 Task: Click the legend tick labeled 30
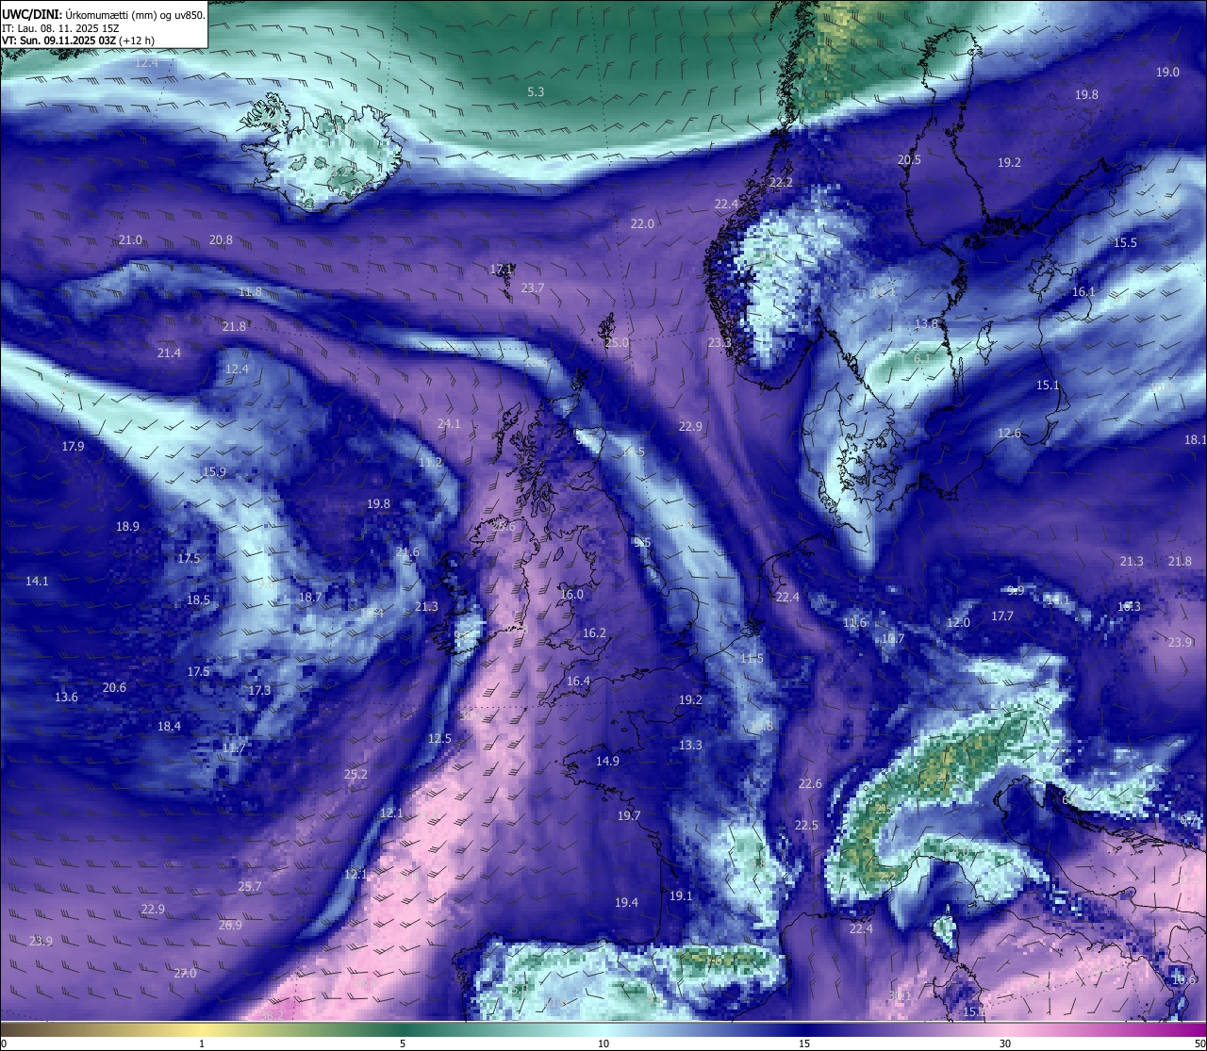tap(1005, 1043)
